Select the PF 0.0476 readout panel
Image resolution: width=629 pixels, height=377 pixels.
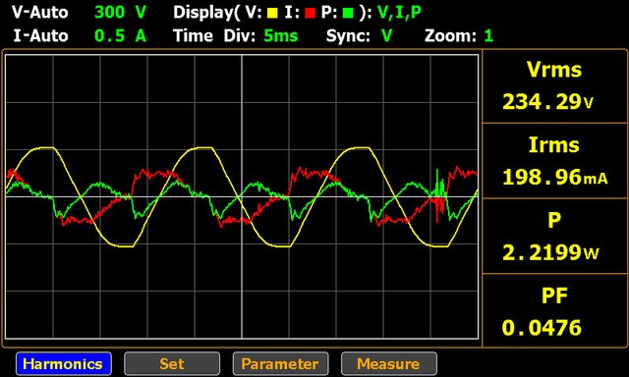coord(554,310)
